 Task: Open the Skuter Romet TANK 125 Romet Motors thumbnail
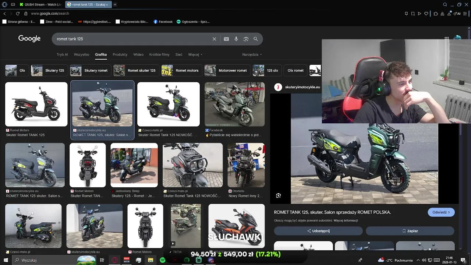pyautogui.click(x=36, y=104)
